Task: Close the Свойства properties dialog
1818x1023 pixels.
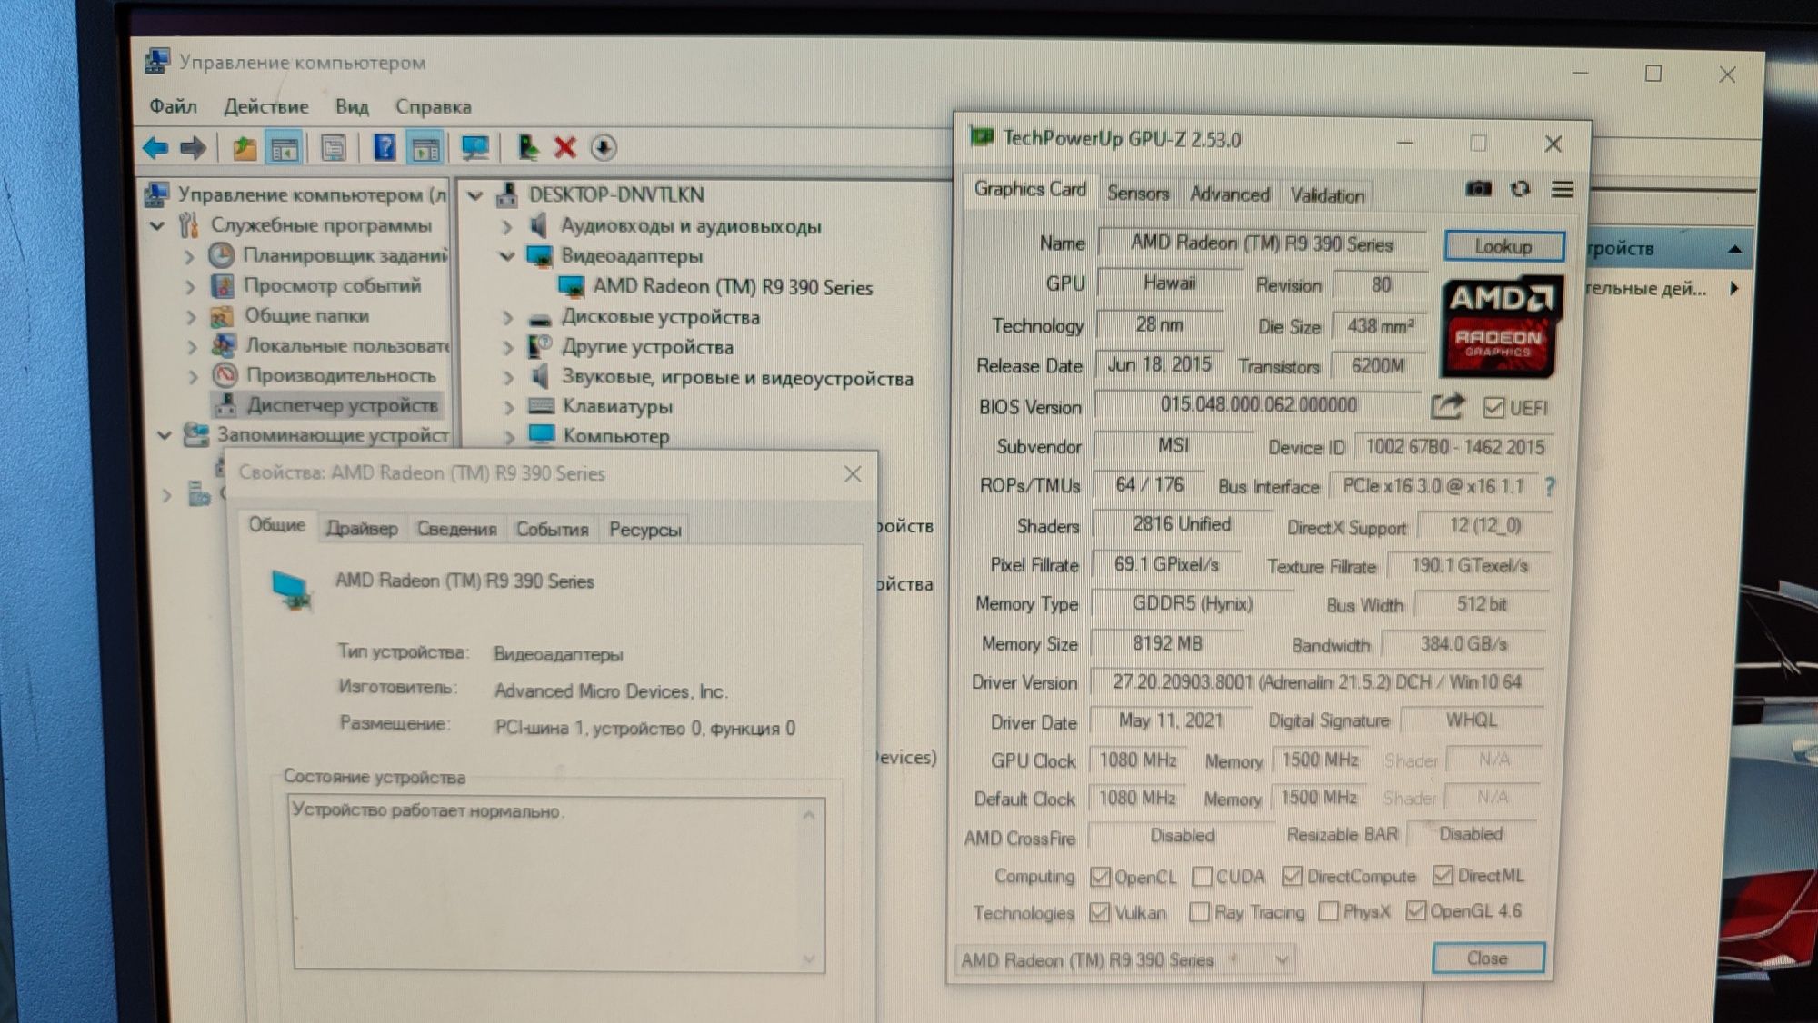Action: click(x=853, y=474)
